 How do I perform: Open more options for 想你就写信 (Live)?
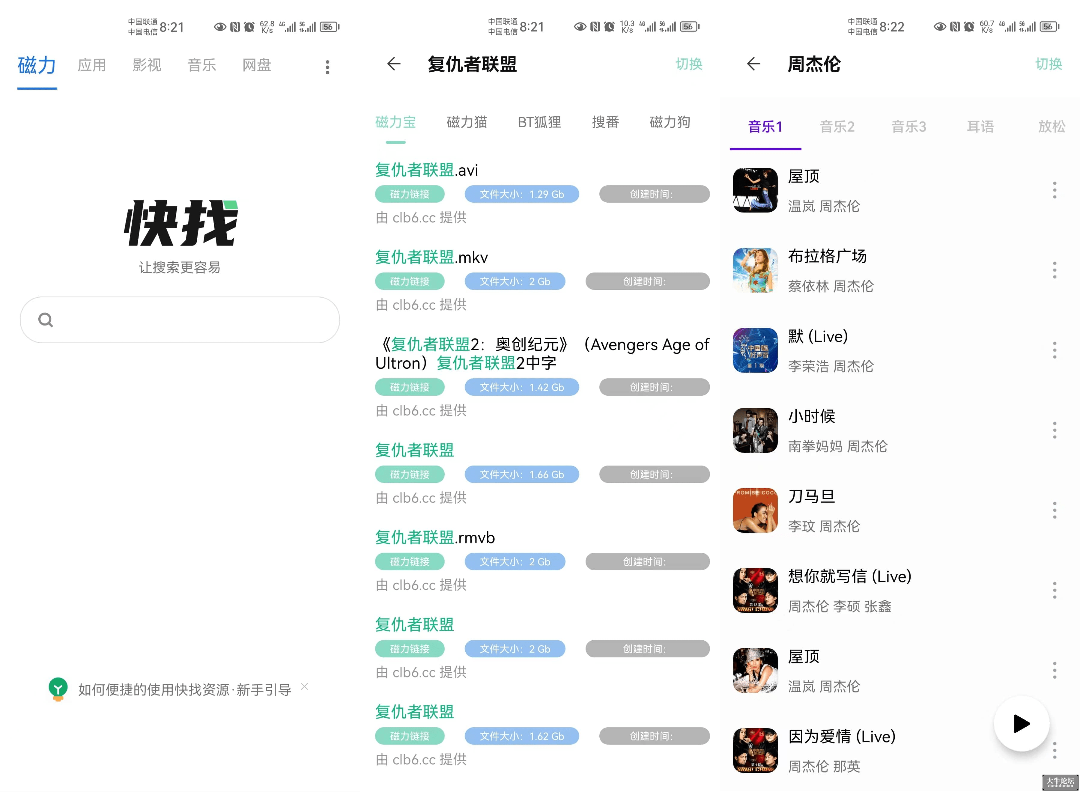click(1055, 591)
